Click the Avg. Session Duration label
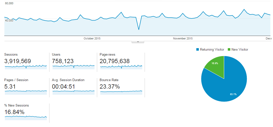 68,80
